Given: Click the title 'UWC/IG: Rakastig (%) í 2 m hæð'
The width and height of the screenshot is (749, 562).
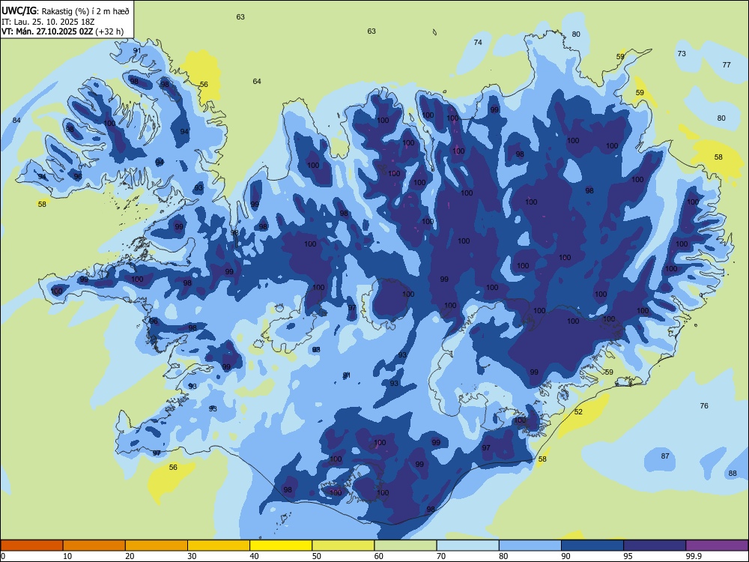Looking at the screenshot, I should (65, 11).
